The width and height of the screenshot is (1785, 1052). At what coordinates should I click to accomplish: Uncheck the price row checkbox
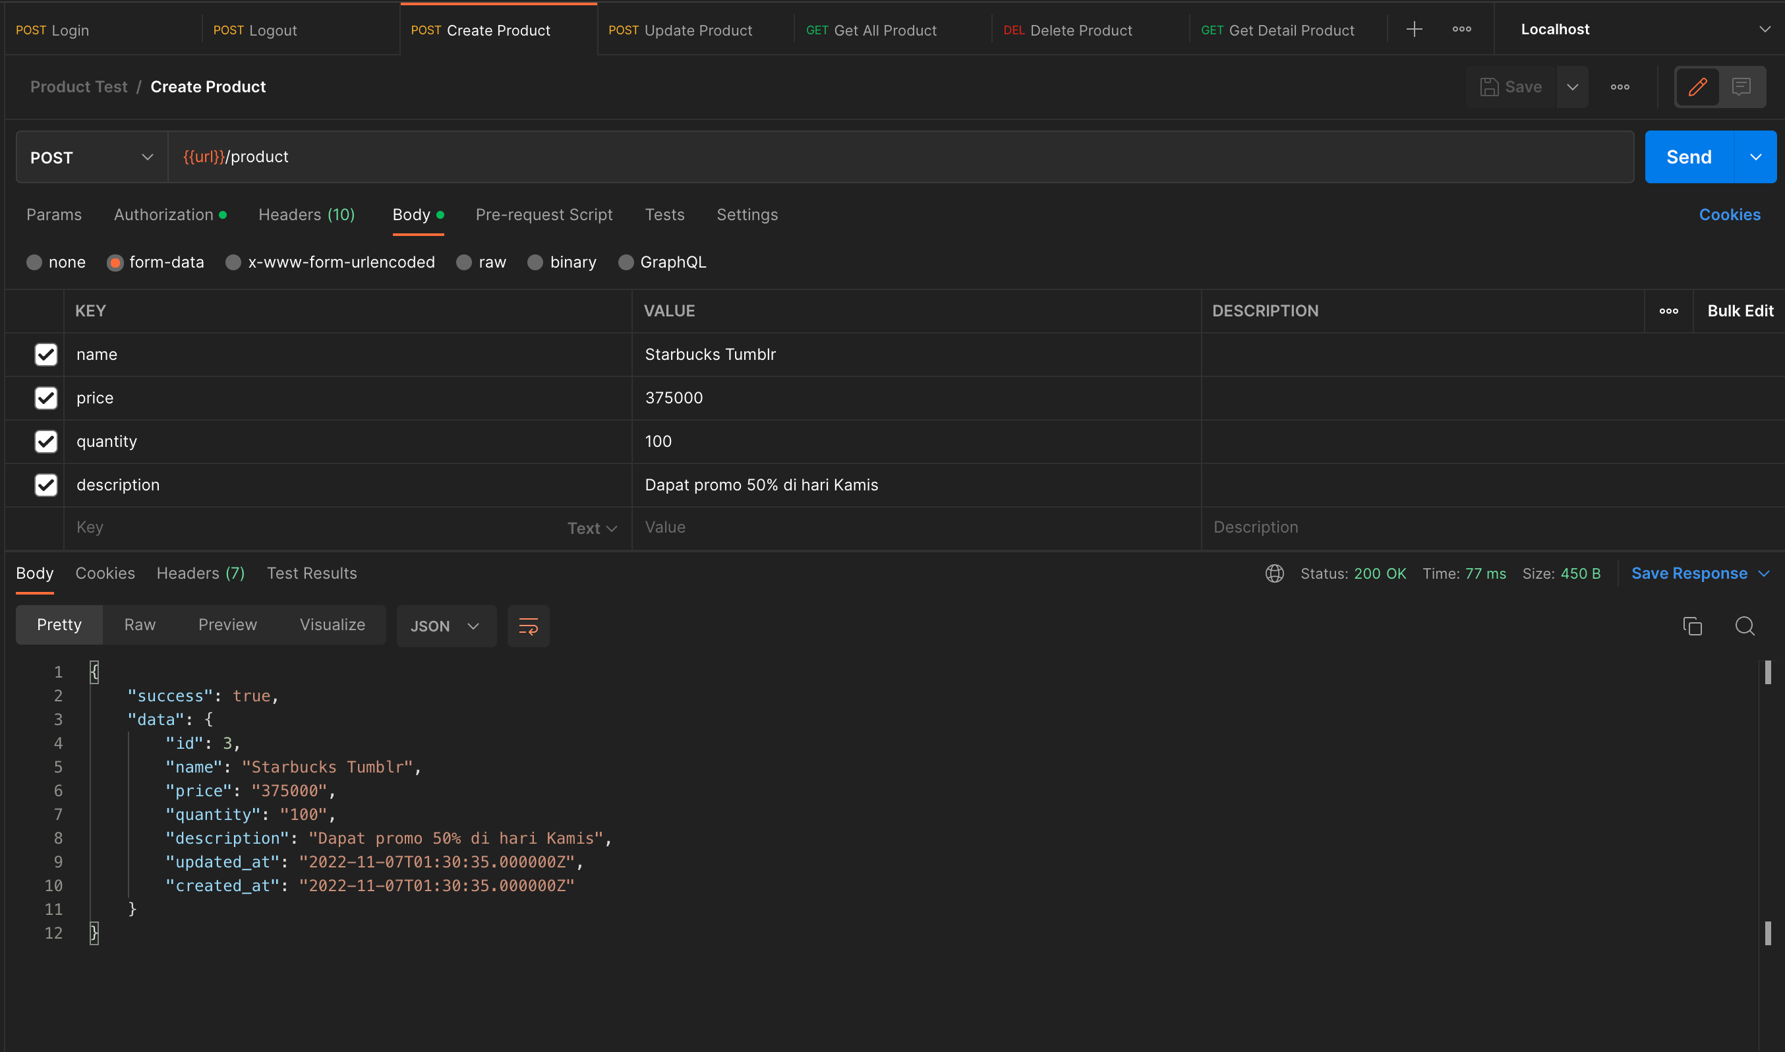point(46,397)
